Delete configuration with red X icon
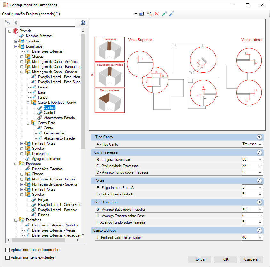 157,14
